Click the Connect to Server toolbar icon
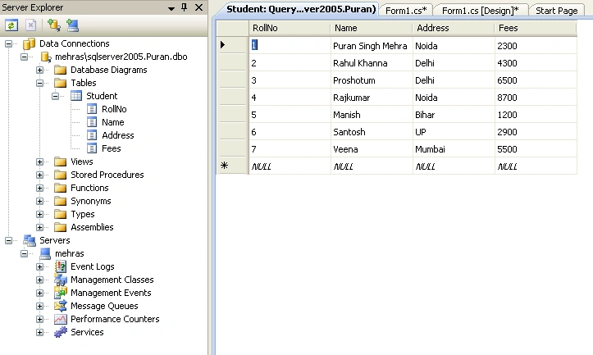 72,25
